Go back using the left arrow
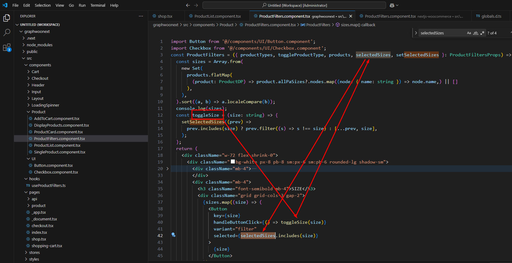Image resolution: width=512 pixels, height=263 pixels. (188, 5)
